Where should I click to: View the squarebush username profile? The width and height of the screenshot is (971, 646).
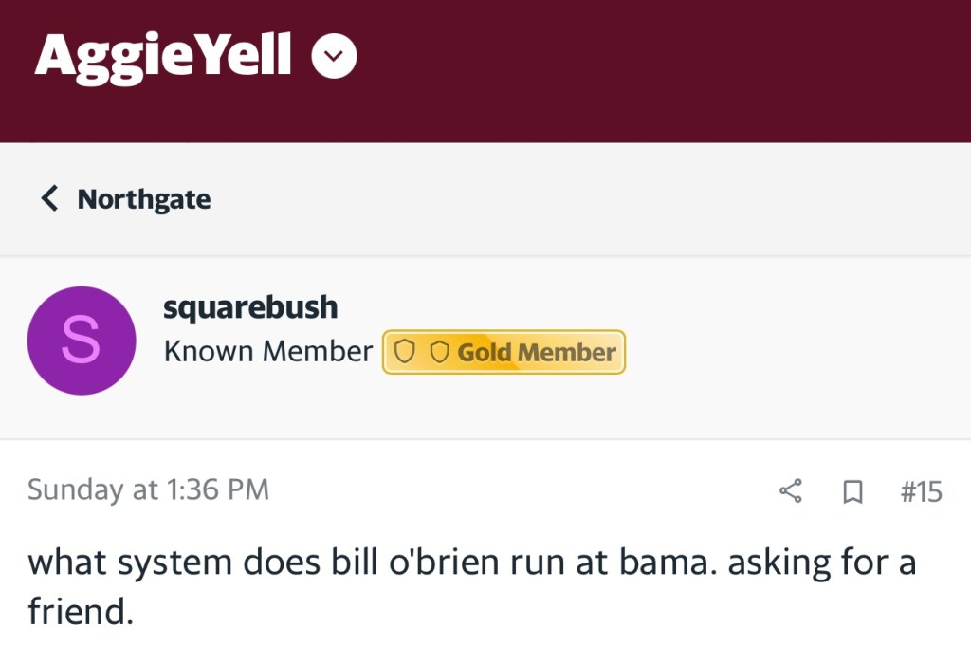pyautogui.click(x=250, y=307)
